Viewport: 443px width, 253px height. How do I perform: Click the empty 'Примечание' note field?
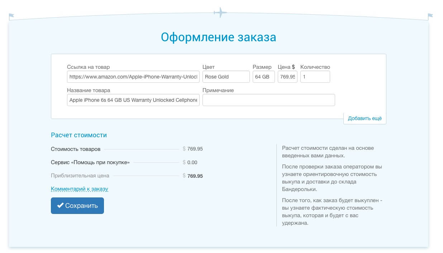269,100
